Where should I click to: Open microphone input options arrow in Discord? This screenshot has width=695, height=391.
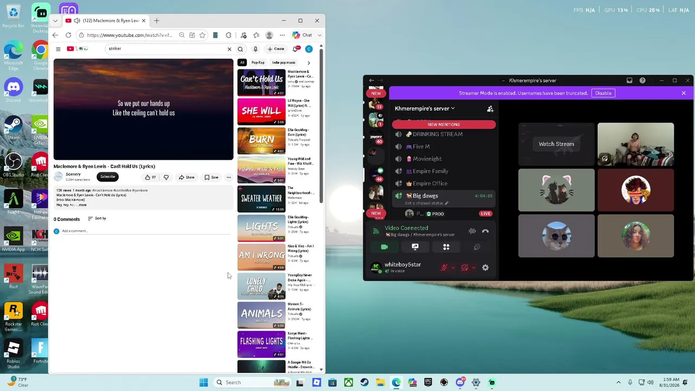click(453, 268)
